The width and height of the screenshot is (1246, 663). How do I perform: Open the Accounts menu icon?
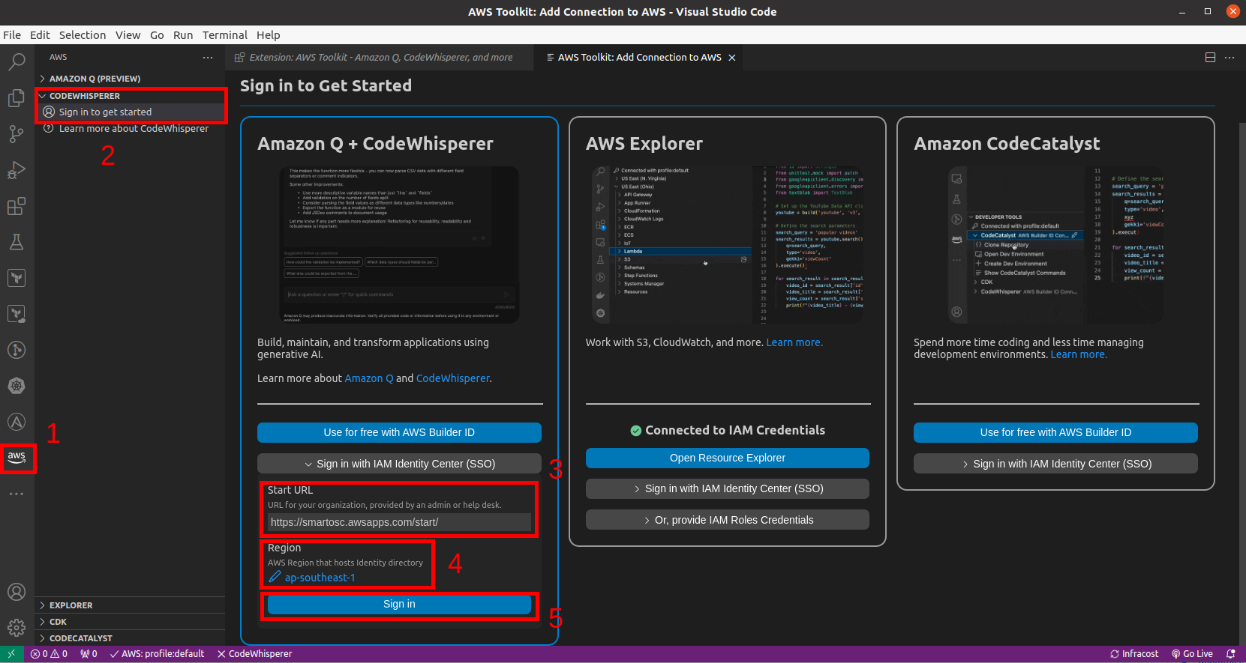17,592
